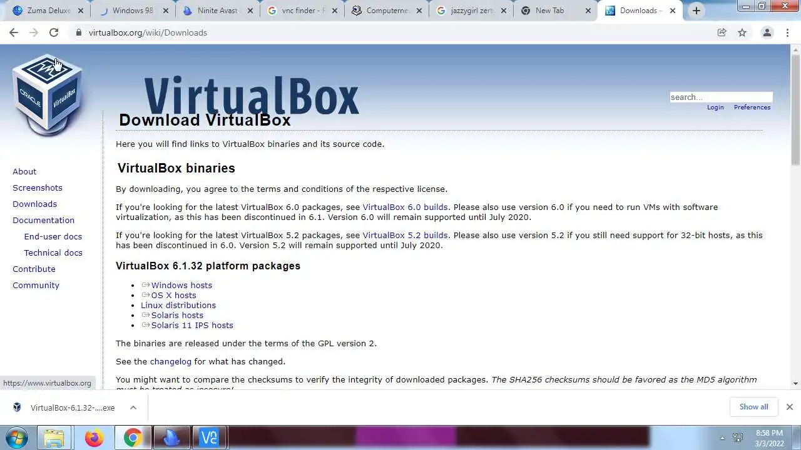
Task: Open About in the sidebar
Action: click(24, 171)
